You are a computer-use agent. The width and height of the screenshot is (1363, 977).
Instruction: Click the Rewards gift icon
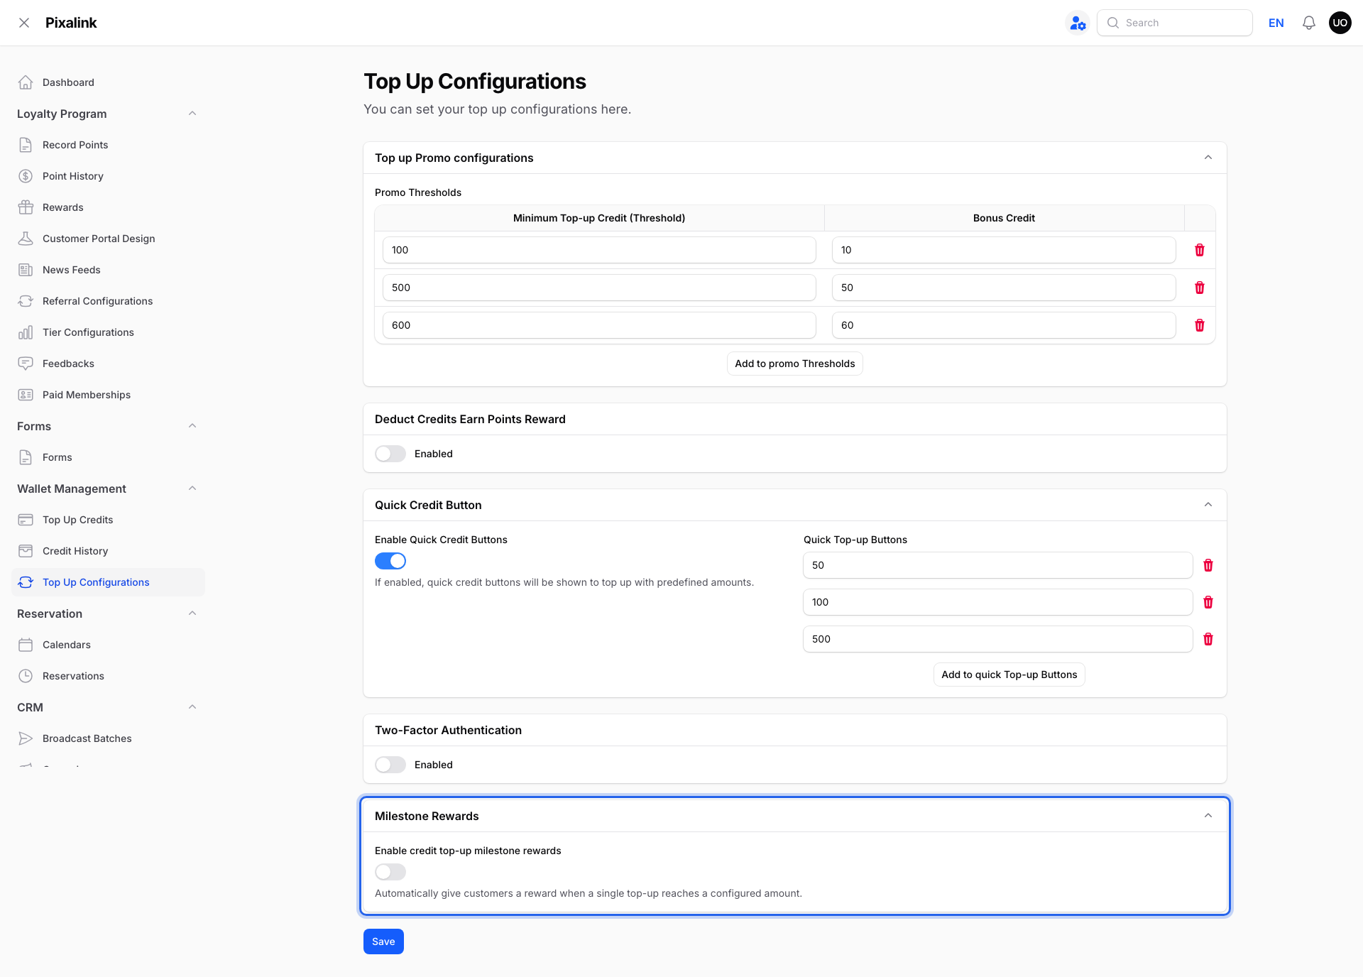26,207
